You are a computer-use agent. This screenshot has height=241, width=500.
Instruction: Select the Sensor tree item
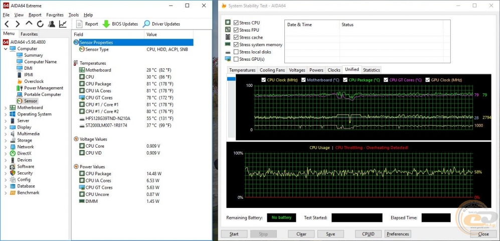tap(31, 101)
